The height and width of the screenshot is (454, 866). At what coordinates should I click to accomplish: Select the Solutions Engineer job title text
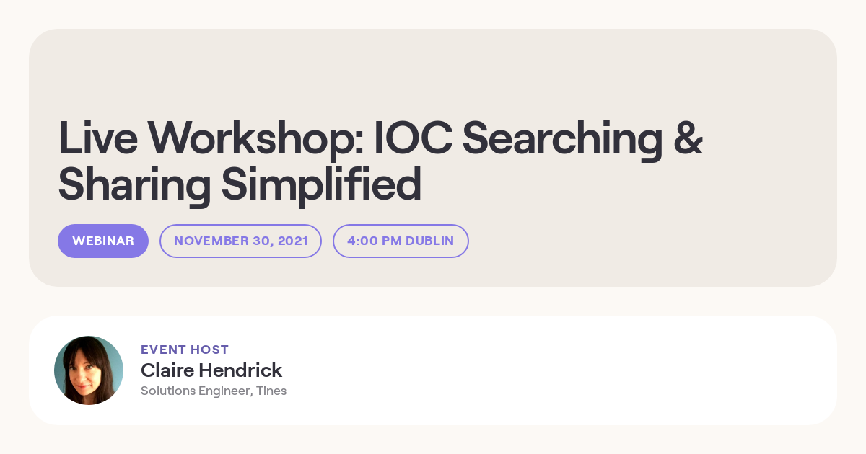[x=196, y=391]
